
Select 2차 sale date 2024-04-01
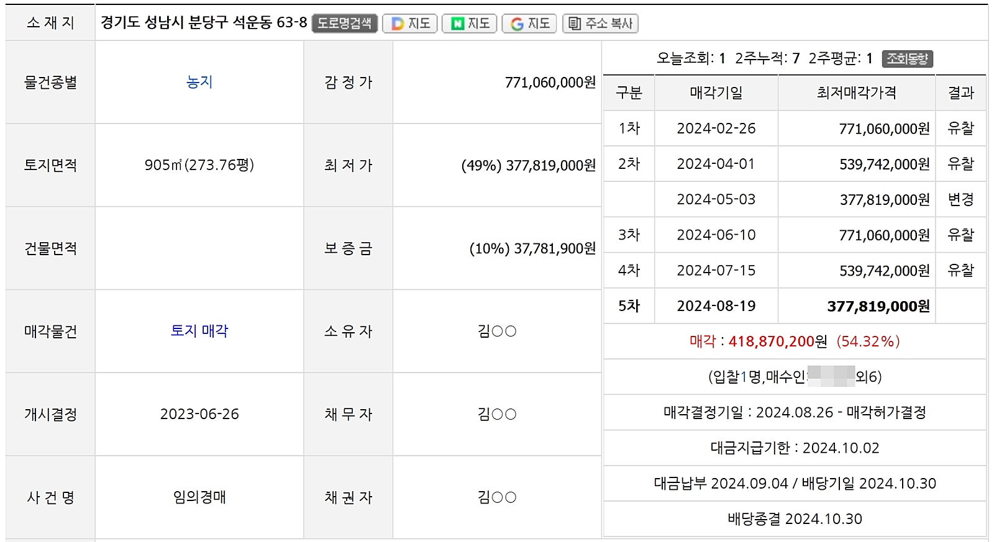[716, 164]
